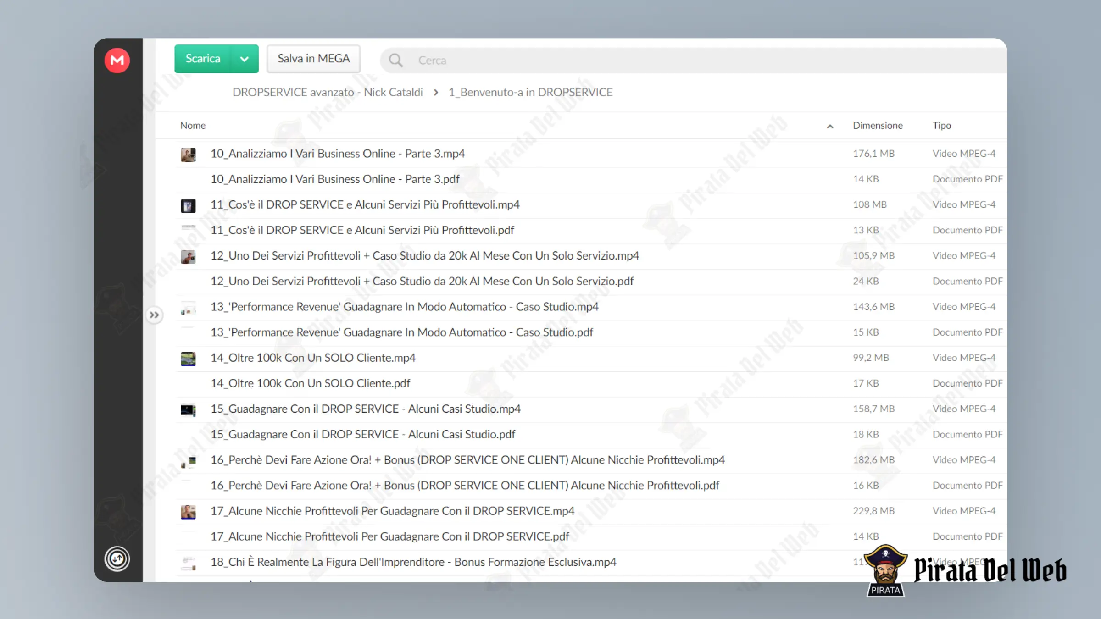Click the 143,6 MB size cell
The width and height of the screenshot is (1101, 619).
[873, 307]
